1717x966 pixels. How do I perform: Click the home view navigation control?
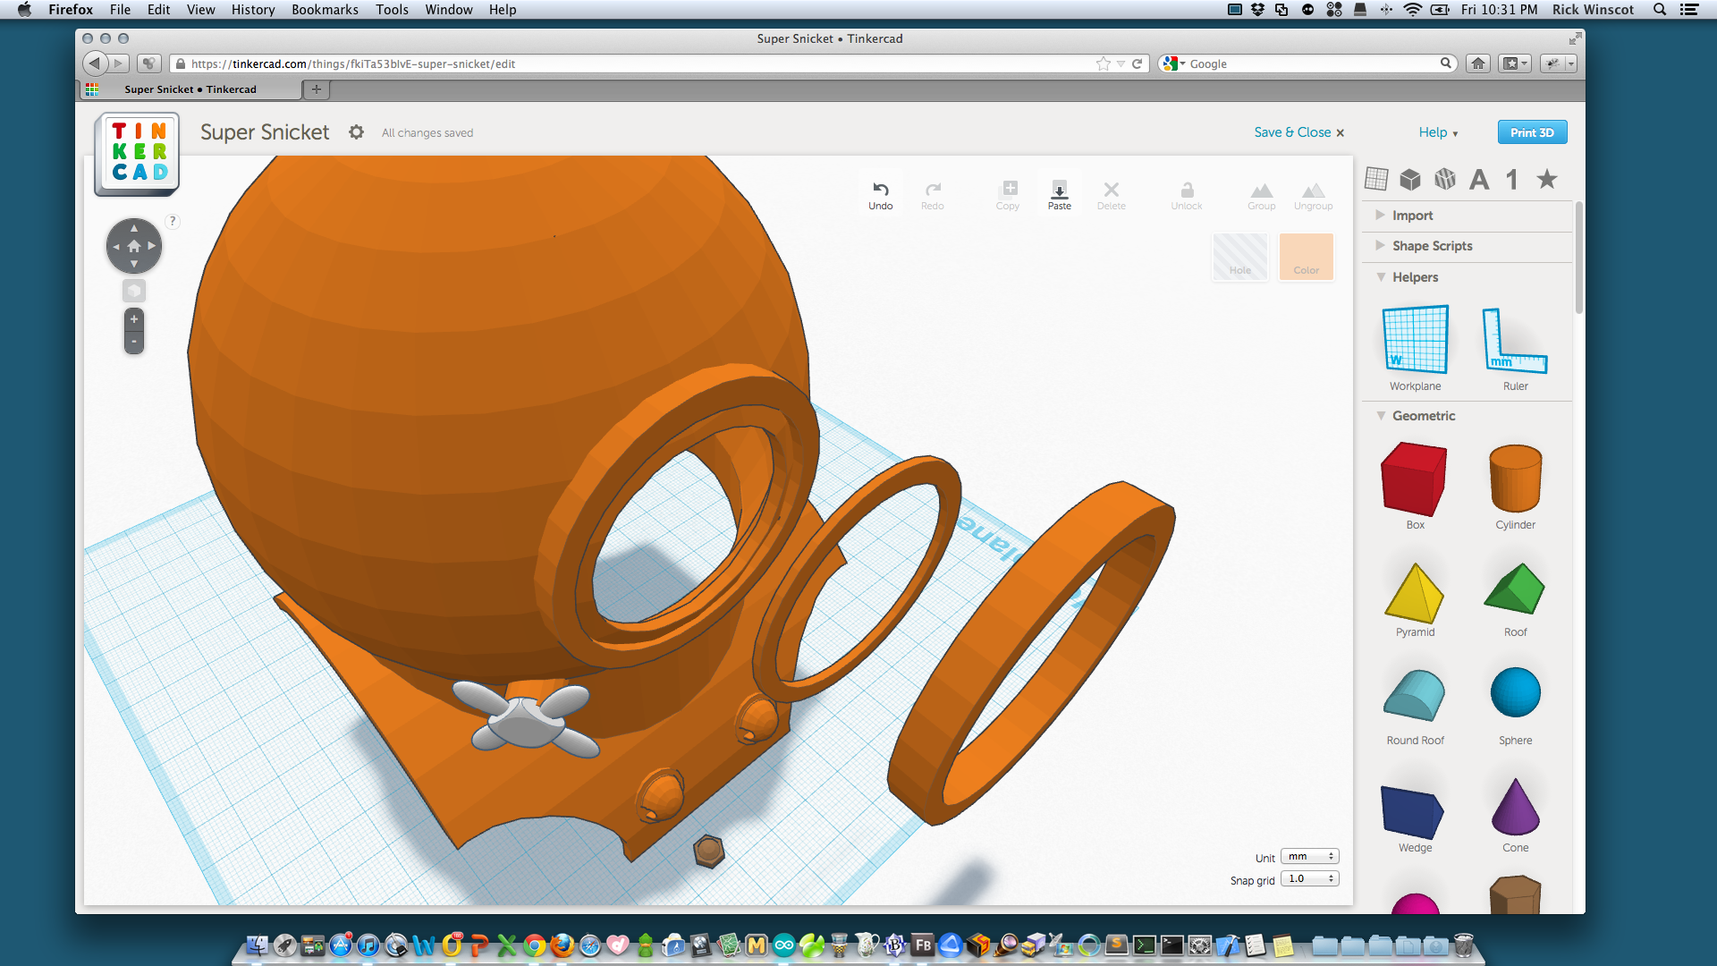134,246
